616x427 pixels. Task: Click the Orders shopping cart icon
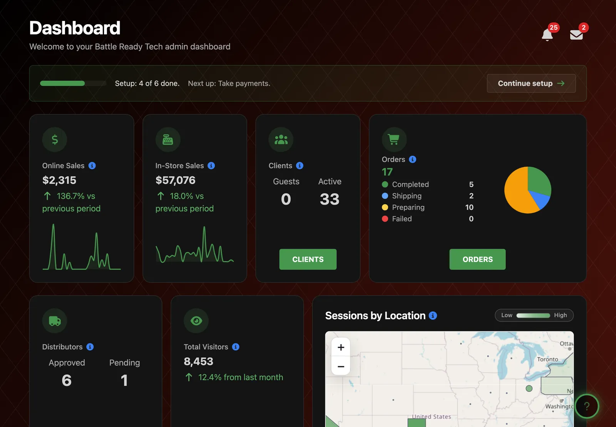(x=394, y=139)
